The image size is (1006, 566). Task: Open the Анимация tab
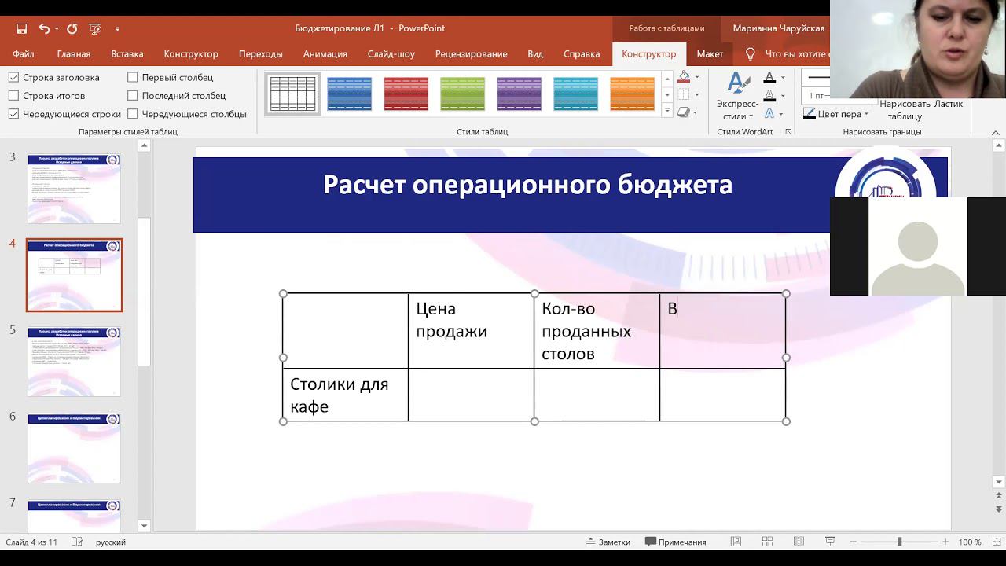[x=325, y=54]
